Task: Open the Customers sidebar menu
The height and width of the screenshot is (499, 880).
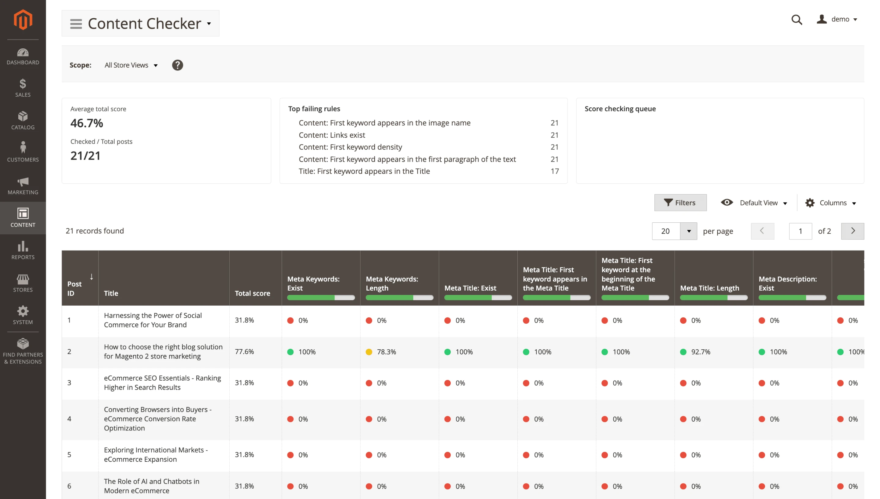Action: pos(23,152)
